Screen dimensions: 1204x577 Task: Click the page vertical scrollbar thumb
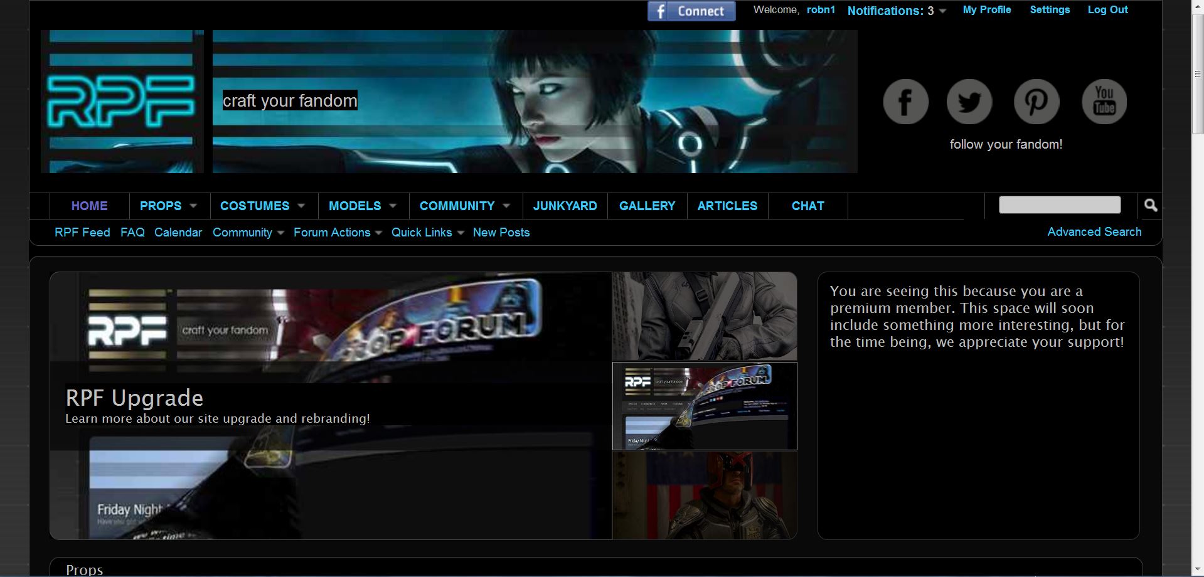click(1198, 74)
